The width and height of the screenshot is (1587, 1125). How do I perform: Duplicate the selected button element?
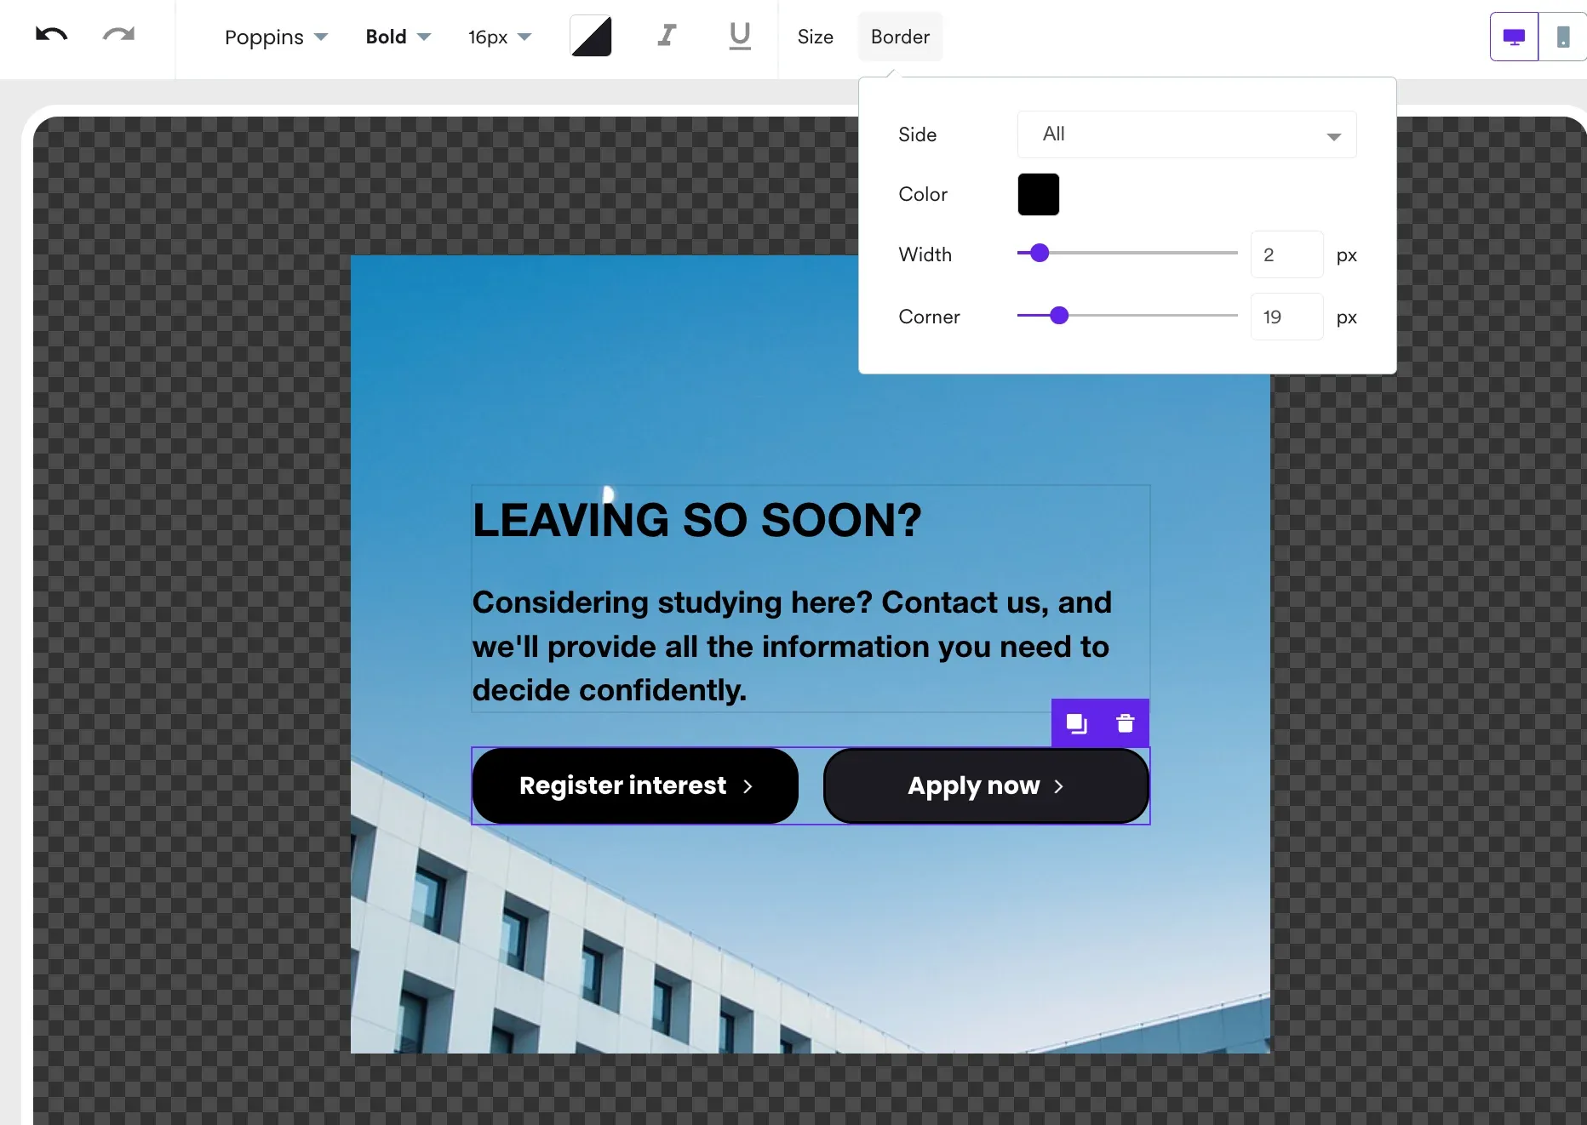[x=1076, y=723]
